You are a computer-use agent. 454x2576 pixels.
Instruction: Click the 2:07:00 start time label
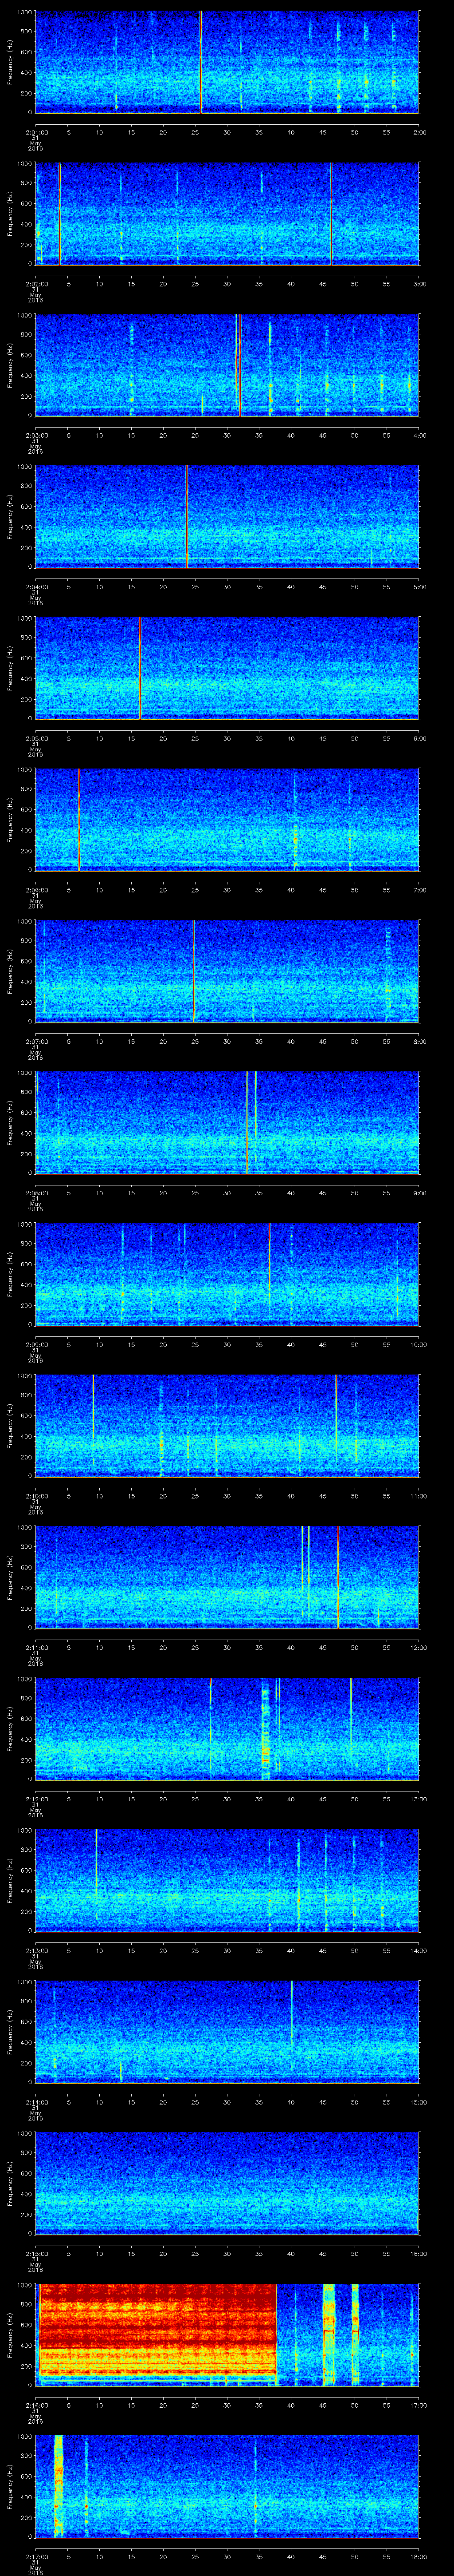(x=36, y=1041)
